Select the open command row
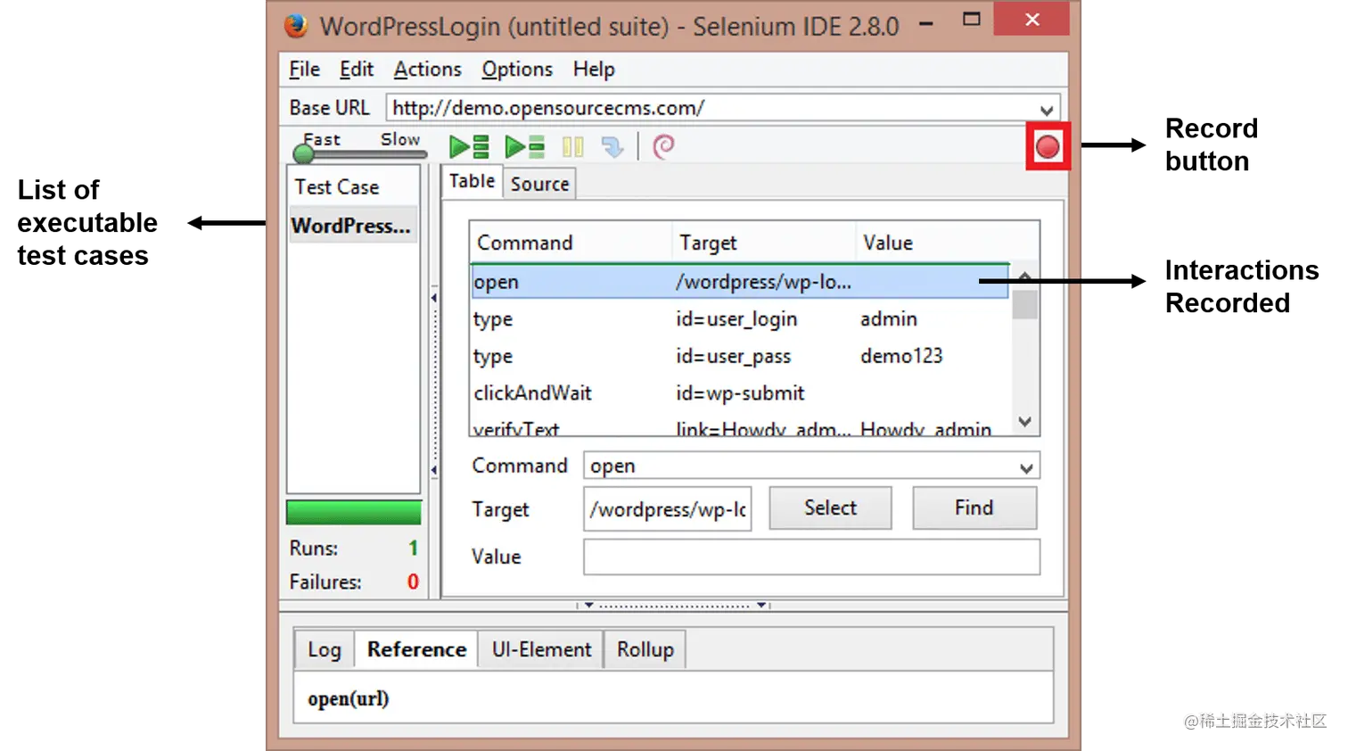This screenshot has width=1348, height=751. point(740,282)
